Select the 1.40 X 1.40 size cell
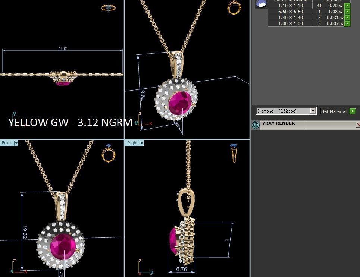The height and width of the screenshot is (277, 360). [x=291, y=18]
